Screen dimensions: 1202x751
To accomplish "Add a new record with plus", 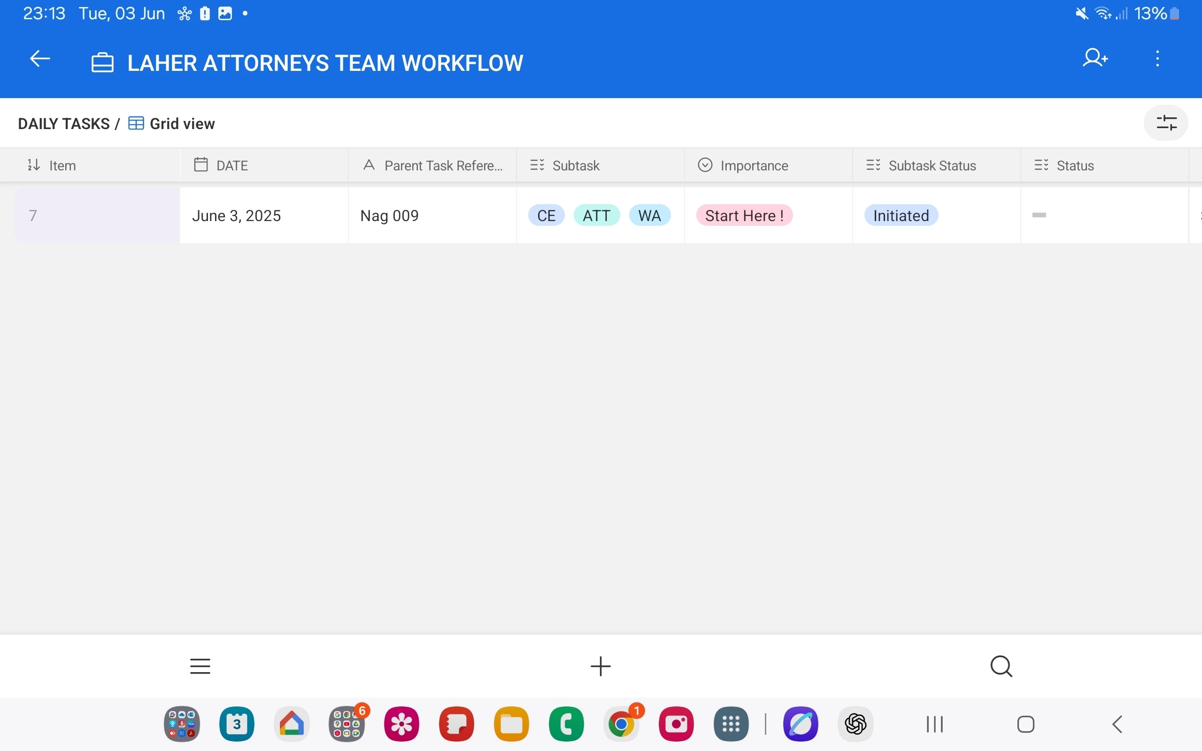I will tap(601, 666).
